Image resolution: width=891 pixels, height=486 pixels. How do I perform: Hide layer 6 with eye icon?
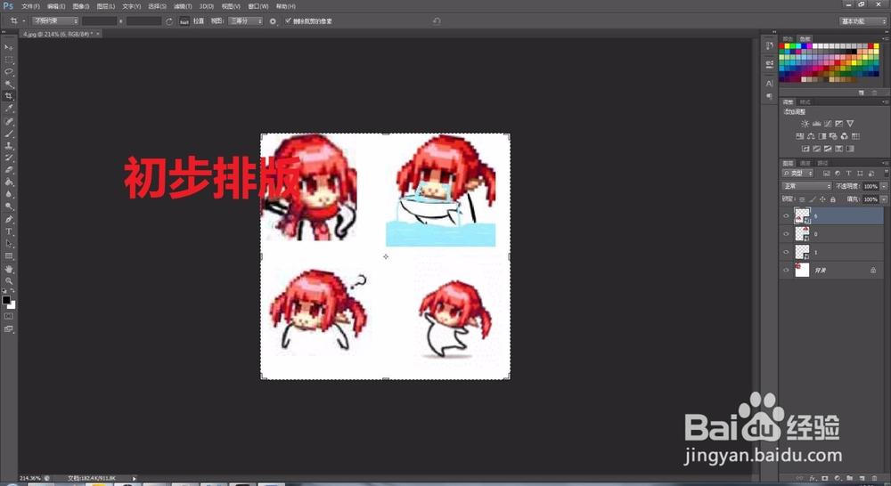(786, 215)
